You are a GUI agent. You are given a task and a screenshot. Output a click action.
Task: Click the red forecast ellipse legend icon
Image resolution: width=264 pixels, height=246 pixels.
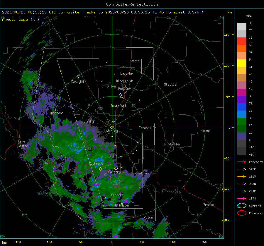(242, 213)
